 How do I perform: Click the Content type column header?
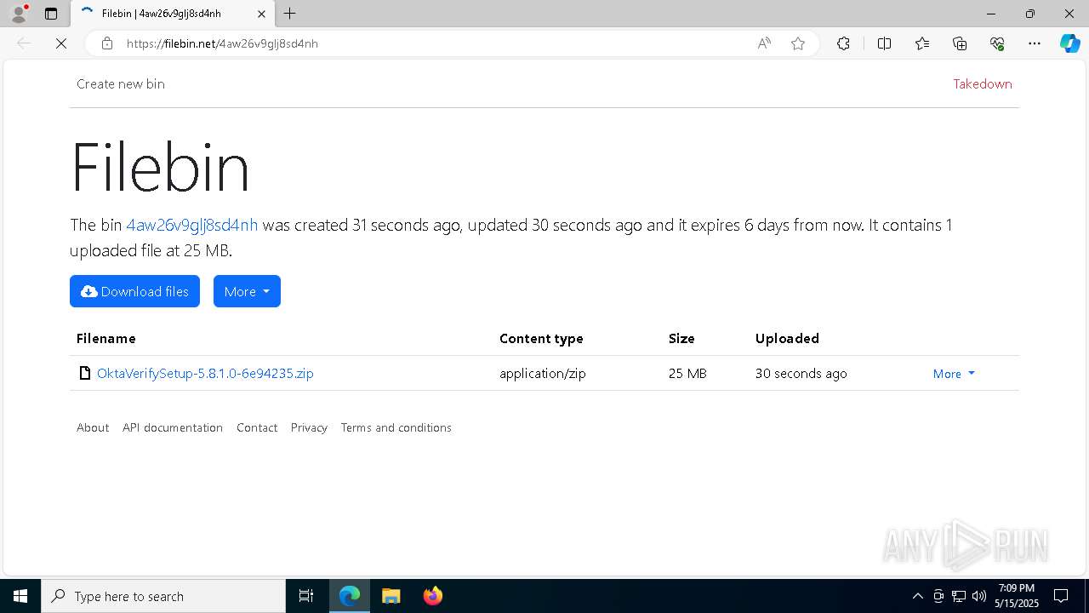click(x=541, y=338)
